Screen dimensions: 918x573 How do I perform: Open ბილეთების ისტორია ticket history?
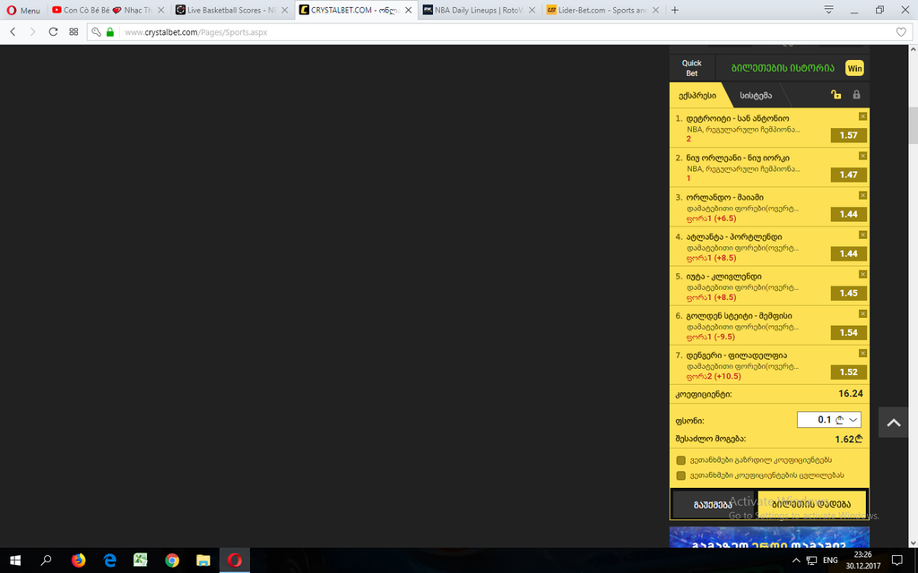783,68
